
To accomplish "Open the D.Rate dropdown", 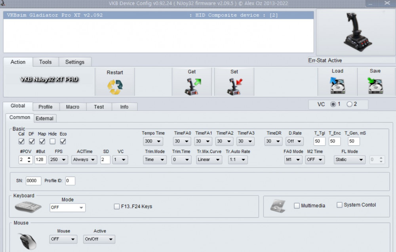I will point(295,141).
